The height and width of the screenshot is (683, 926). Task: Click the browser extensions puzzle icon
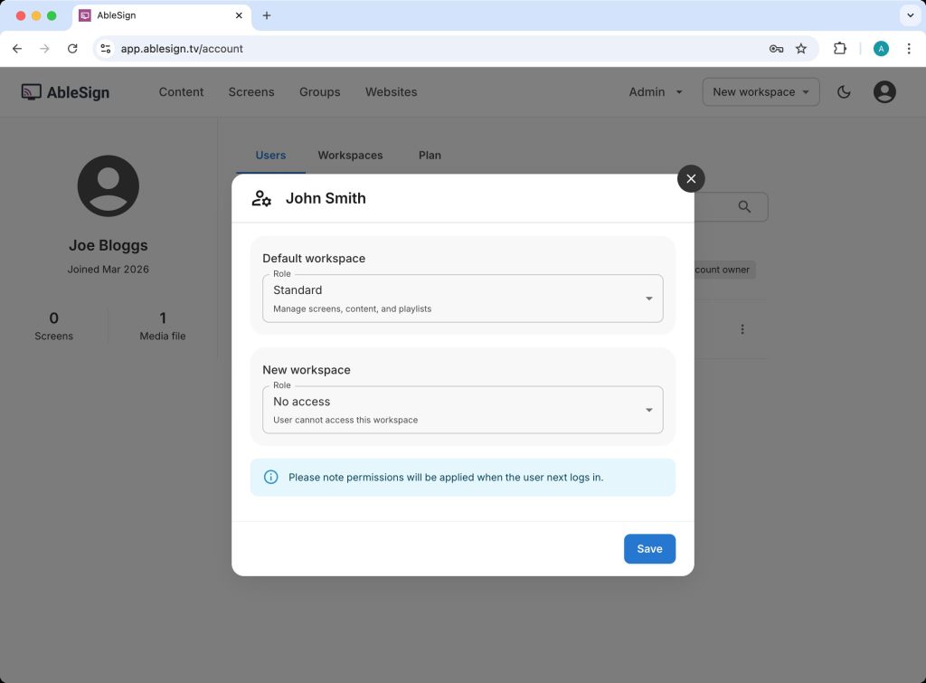[x=840, y=49]
